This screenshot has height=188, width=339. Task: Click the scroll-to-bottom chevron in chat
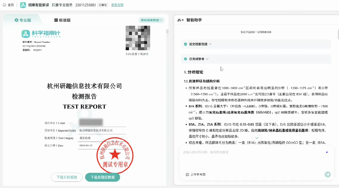coord(257,138)
